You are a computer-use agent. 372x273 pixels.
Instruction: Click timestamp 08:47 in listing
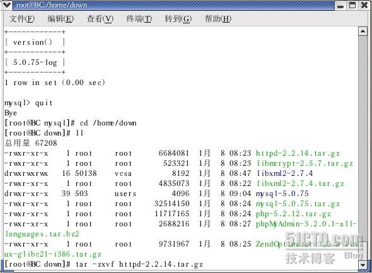click(x=240, y=173)
